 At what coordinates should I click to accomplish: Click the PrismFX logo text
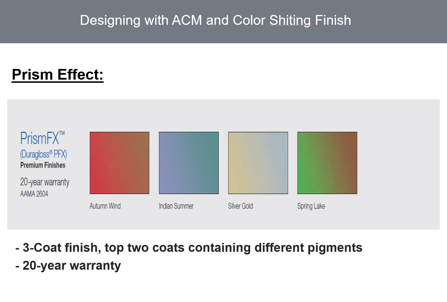point(42,138)
